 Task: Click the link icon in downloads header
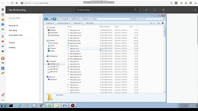point(146,10)
